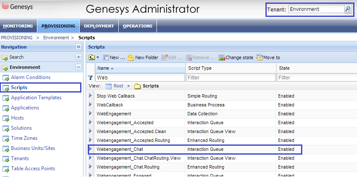Open the Tenants link in Navigation
This screenshot has width=357, height=177.
[20, 158]
